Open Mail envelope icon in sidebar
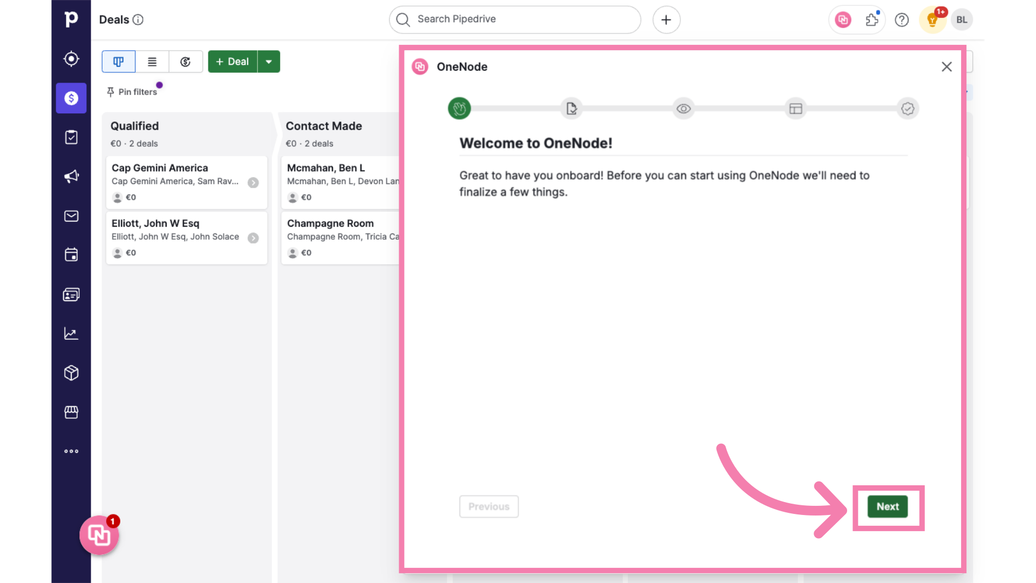Viewport: 1036px width, 583px height. click(x=71, y=216)
